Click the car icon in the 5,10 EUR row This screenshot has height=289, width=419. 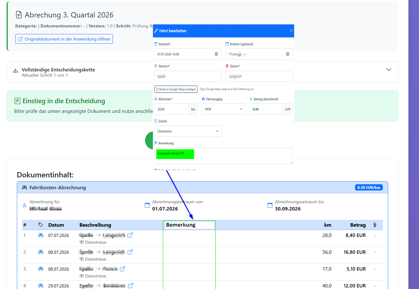pos(41,269)
